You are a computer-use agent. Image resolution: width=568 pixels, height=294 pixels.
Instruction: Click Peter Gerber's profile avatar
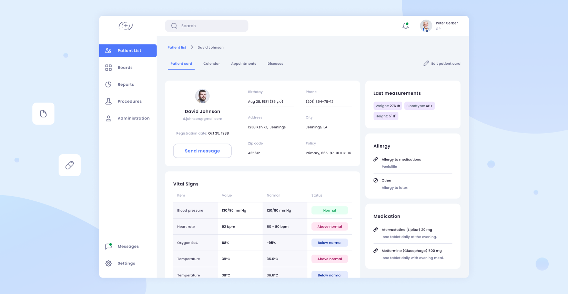[x=426, y=26]
